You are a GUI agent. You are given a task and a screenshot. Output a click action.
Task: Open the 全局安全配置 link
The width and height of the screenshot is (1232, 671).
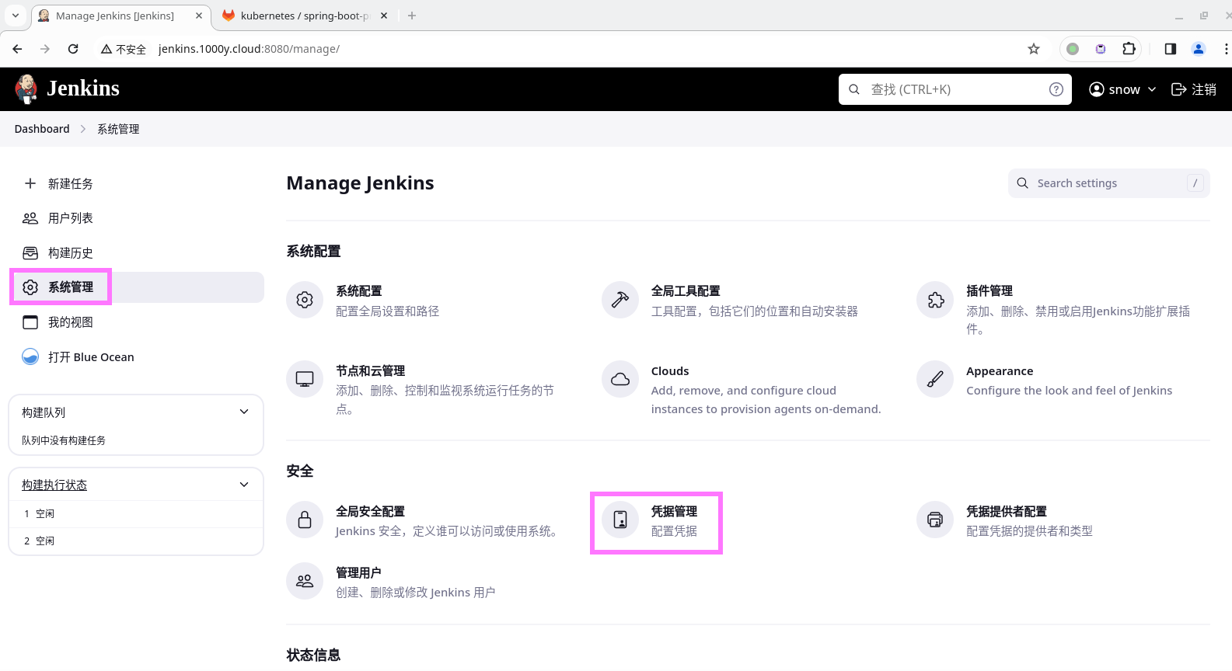370,512
